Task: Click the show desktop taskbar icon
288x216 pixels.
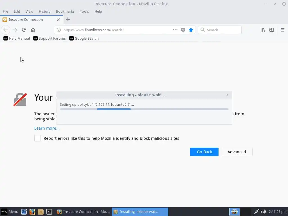Action: [x=24, y=211]
